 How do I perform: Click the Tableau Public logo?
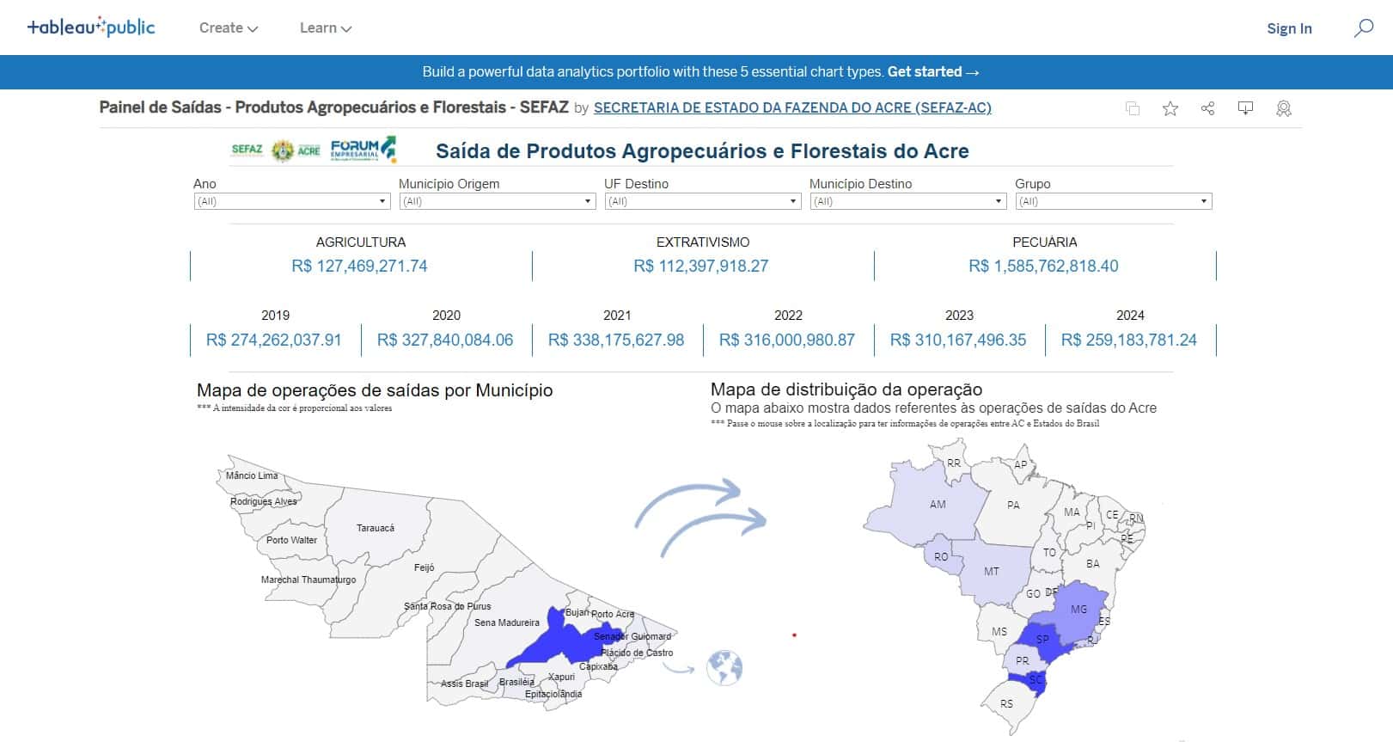91,28
